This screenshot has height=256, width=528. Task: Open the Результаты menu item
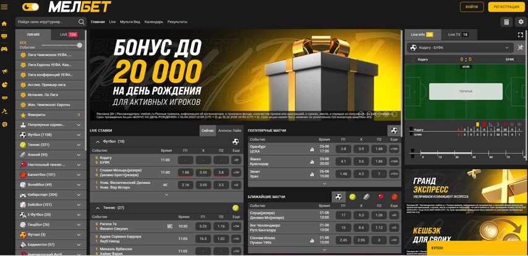point(177,22)
